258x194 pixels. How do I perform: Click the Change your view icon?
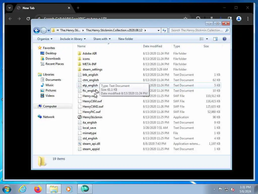pos(202,39)
